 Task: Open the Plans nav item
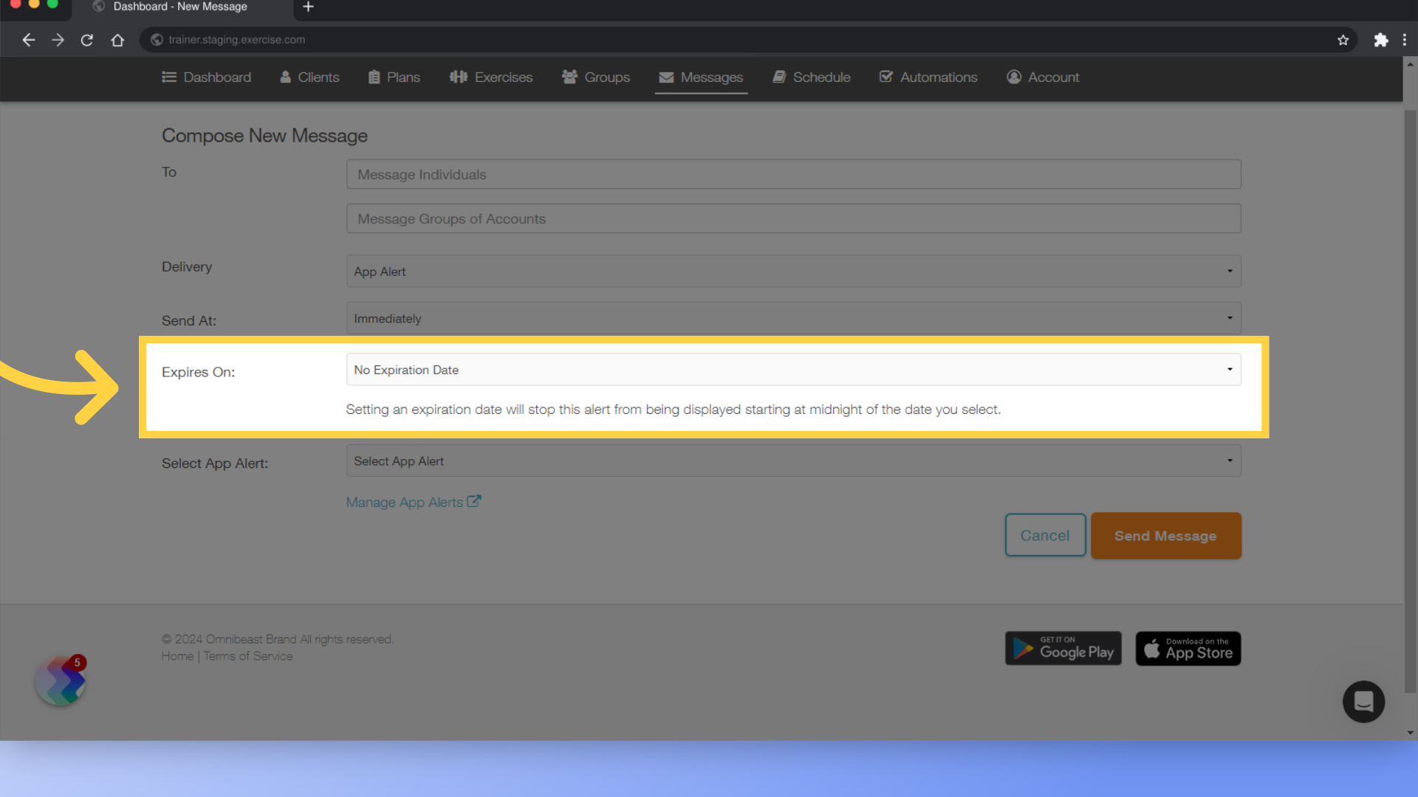pos(394,77)
